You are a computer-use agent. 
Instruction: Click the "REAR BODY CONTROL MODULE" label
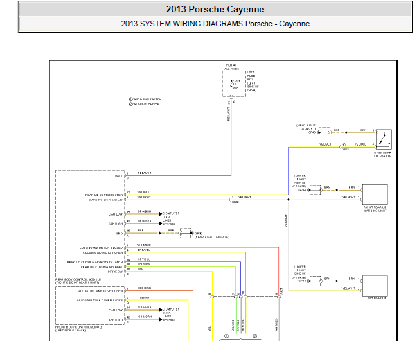78,279
